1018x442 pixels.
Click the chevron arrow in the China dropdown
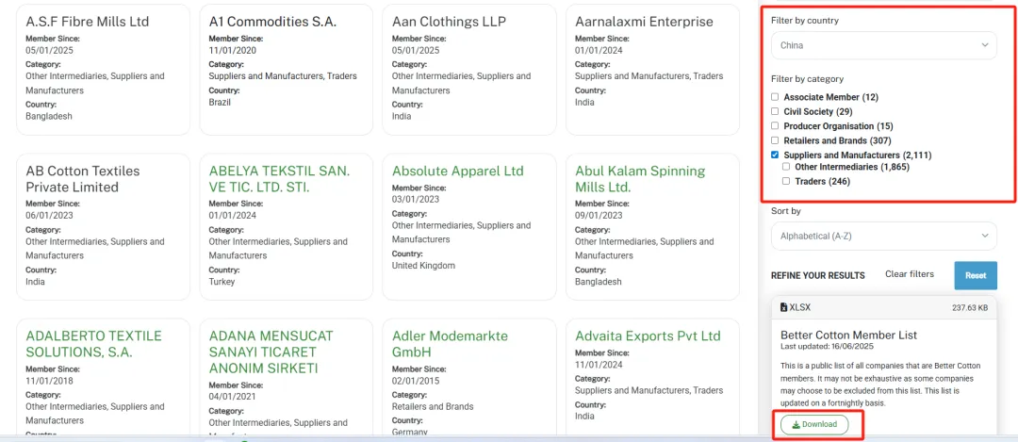click(985, 45)
